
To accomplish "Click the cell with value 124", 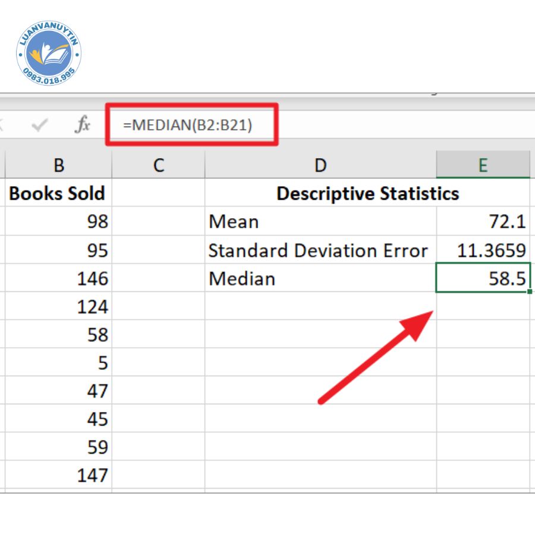I will point(59,307).
